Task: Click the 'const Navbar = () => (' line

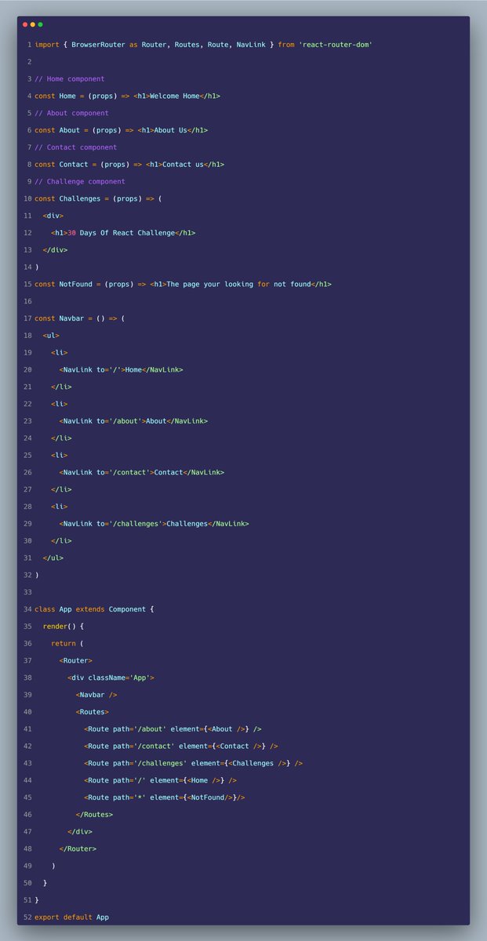Action: pos(79,318)
